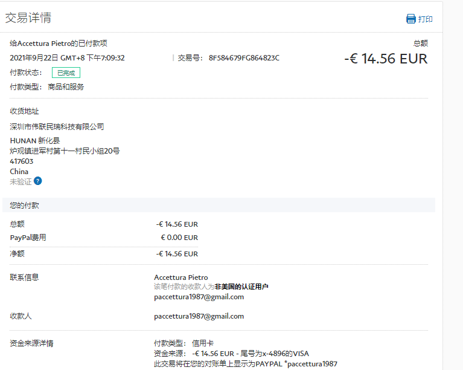Click the printer icon
463x370 pixels.
tap(411, 19)
